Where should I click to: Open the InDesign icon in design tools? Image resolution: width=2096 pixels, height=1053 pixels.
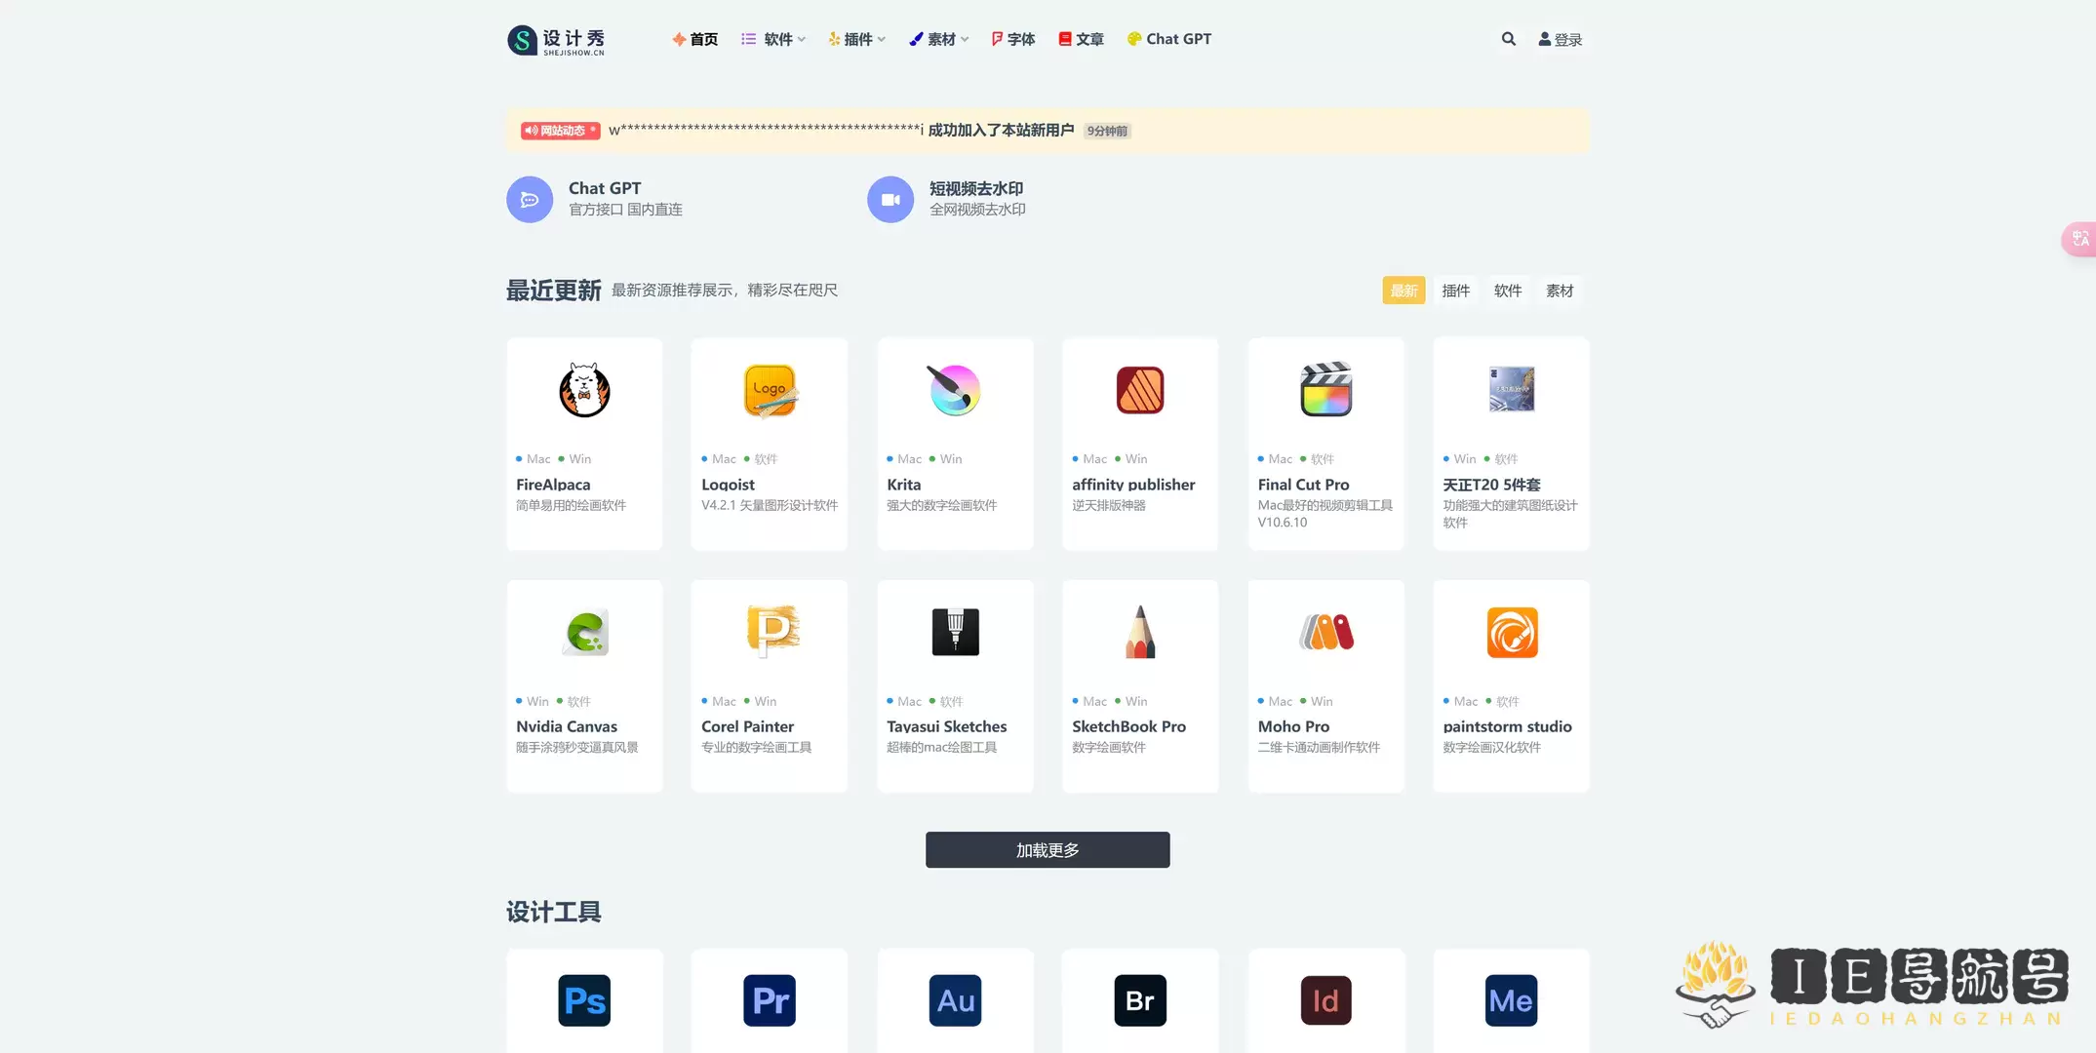1325,999
